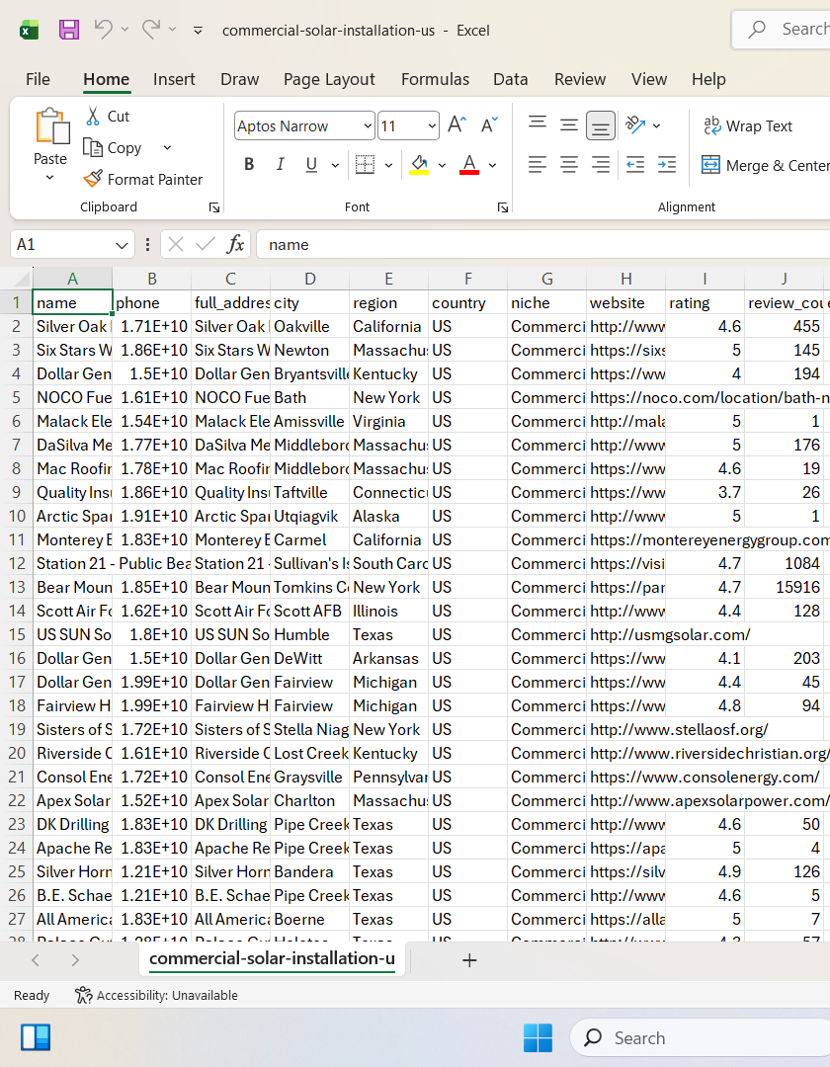
Task: Click the Redo arrow icon
Action: 151,29
